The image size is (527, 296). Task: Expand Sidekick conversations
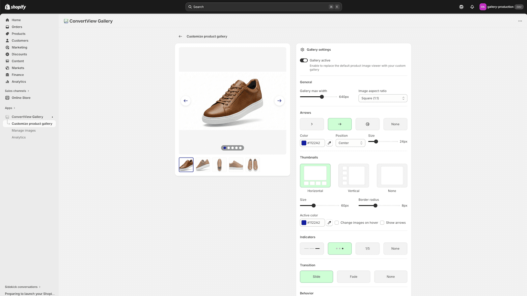(23, 287)
